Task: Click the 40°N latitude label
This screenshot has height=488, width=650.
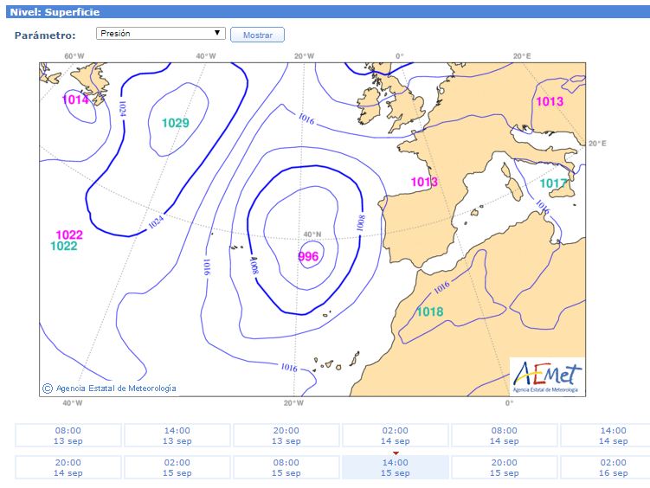Action: point(312,234)
